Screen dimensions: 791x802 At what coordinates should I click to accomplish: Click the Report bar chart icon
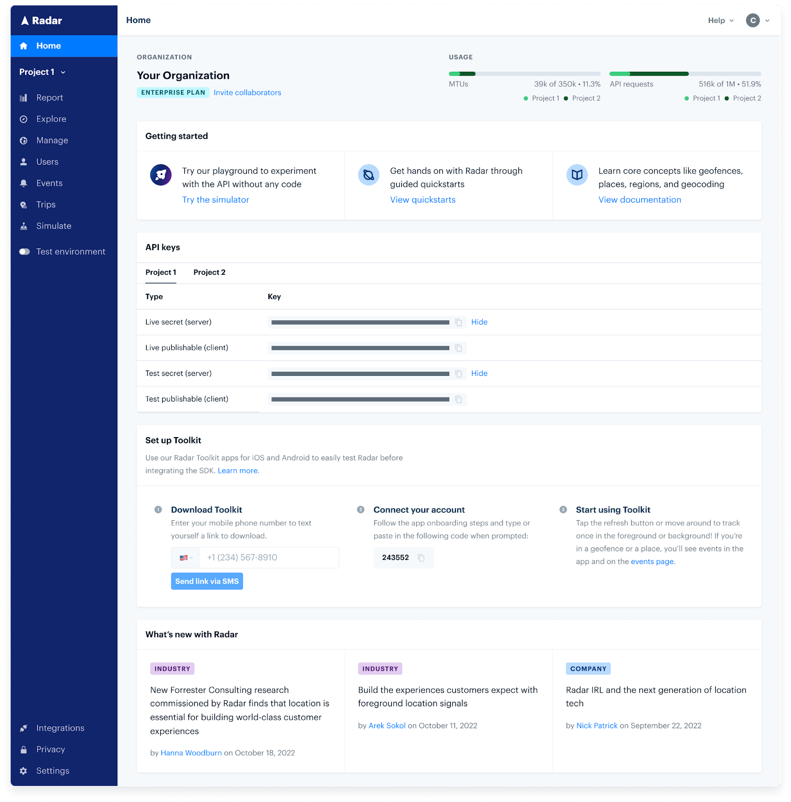point(24,98)
